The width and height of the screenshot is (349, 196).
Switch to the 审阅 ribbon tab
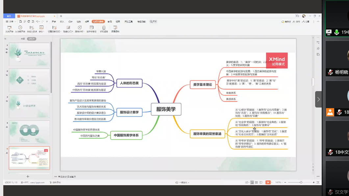(x=110, y=22)
